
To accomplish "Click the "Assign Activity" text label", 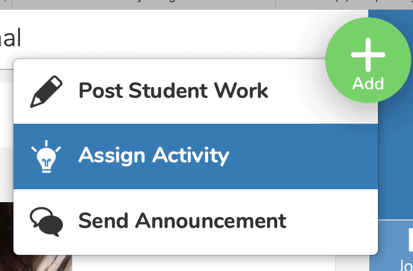I will point(154,156).
